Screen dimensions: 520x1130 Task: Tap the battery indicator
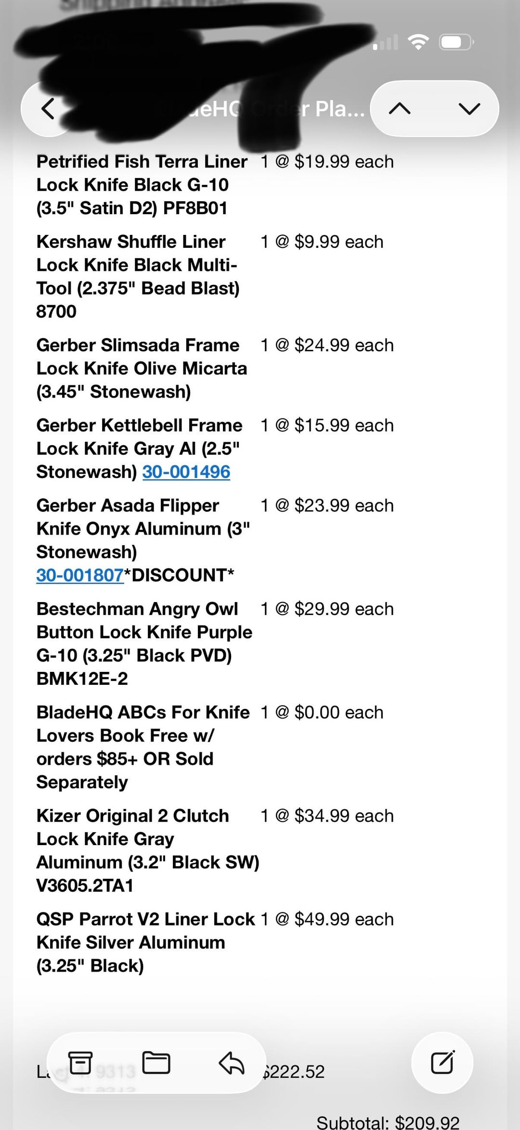click(x=456, y=43)
